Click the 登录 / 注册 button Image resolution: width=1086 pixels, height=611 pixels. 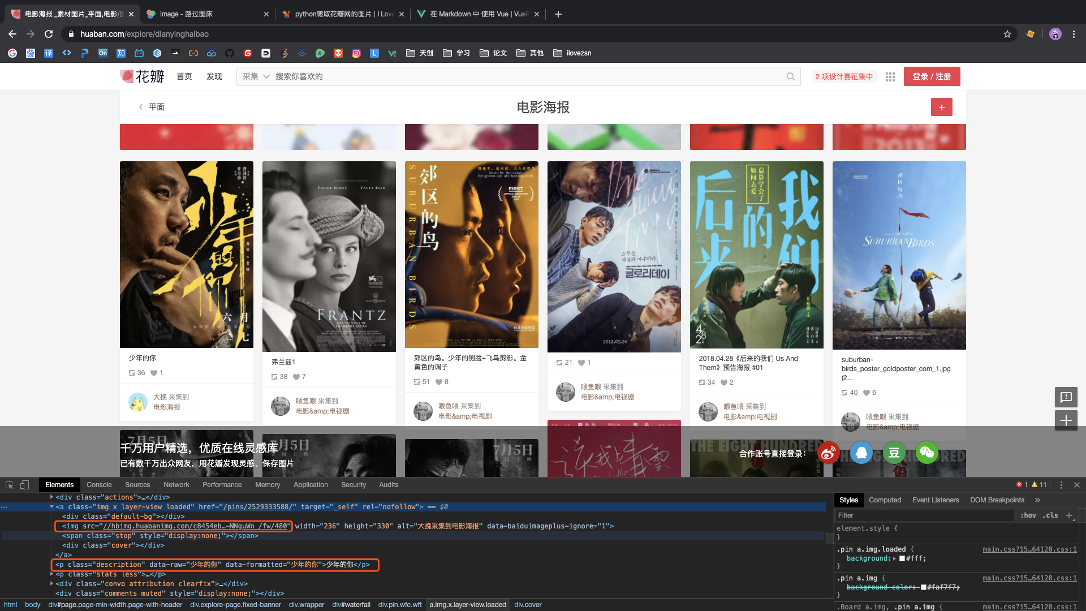pyautogui.click(x=932, y=76)
